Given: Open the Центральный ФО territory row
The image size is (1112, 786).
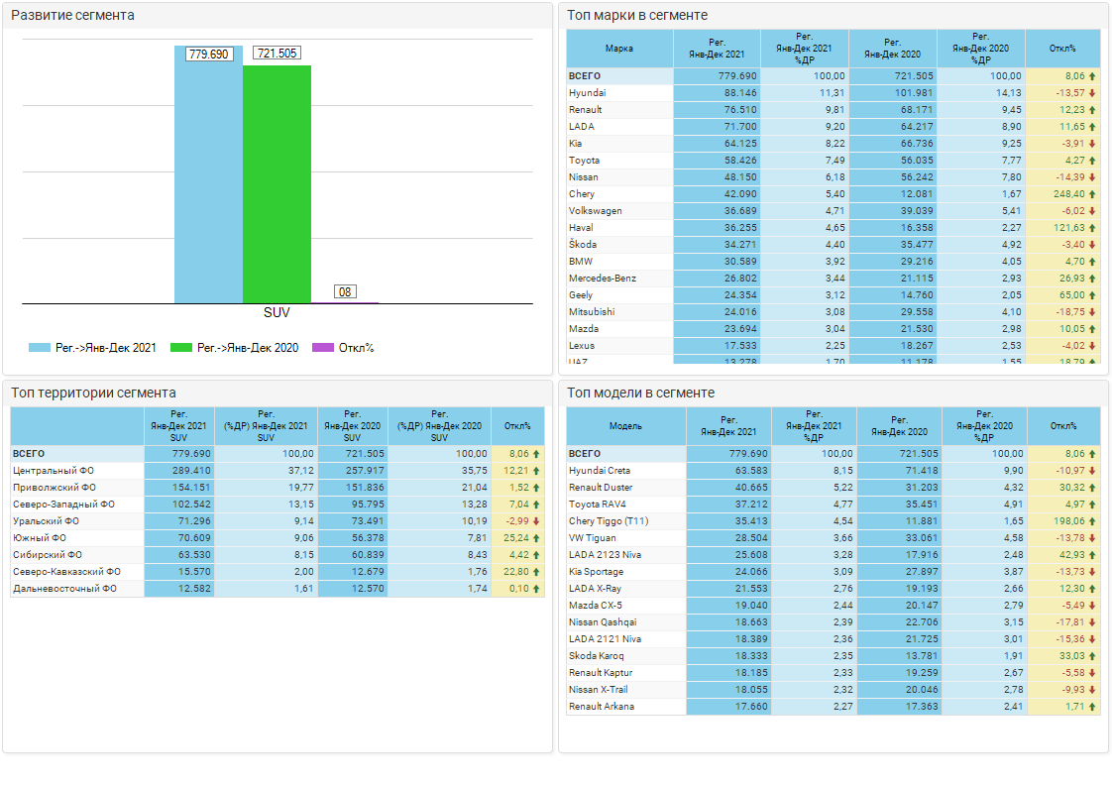Looking at the screenshot, I should click(55, 471).
